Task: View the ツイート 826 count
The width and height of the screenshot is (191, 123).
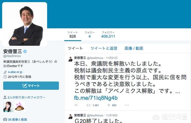Action: pos(73,35)
